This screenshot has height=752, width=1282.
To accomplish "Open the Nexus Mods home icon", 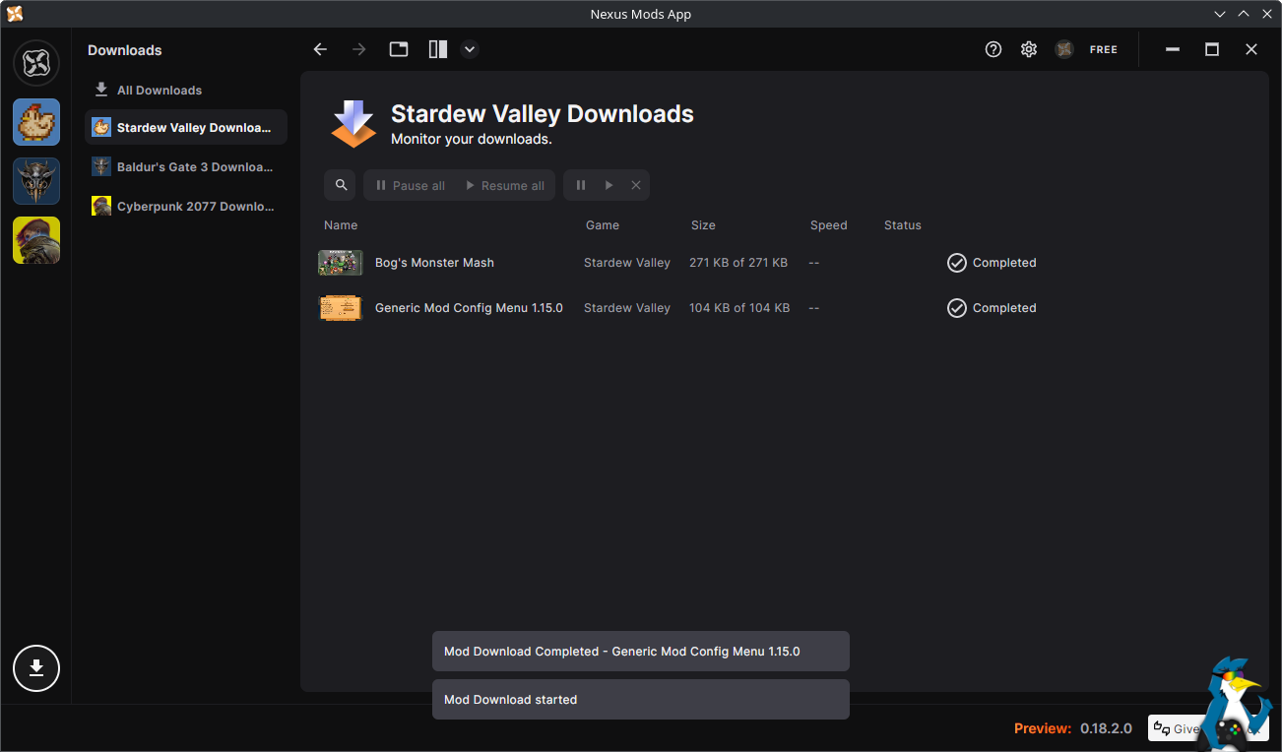I will pos(36,63).
